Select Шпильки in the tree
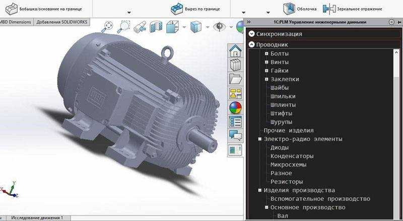 pos(283,96)
